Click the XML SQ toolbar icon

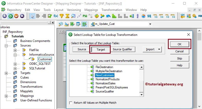click(155, 16)
